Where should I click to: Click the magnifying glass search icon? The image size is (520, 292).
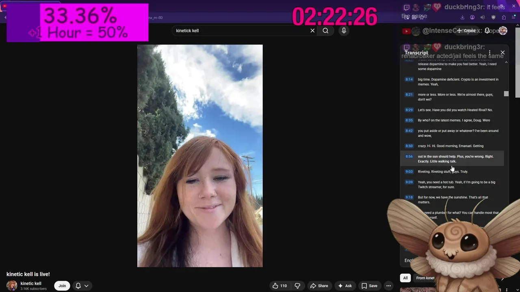[x=325, y=30]
